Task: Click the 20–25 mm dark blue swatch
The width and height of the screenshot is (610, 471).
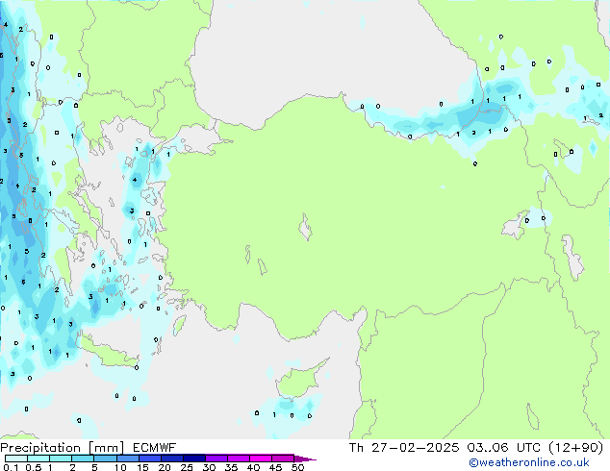Action: point(171,459)
